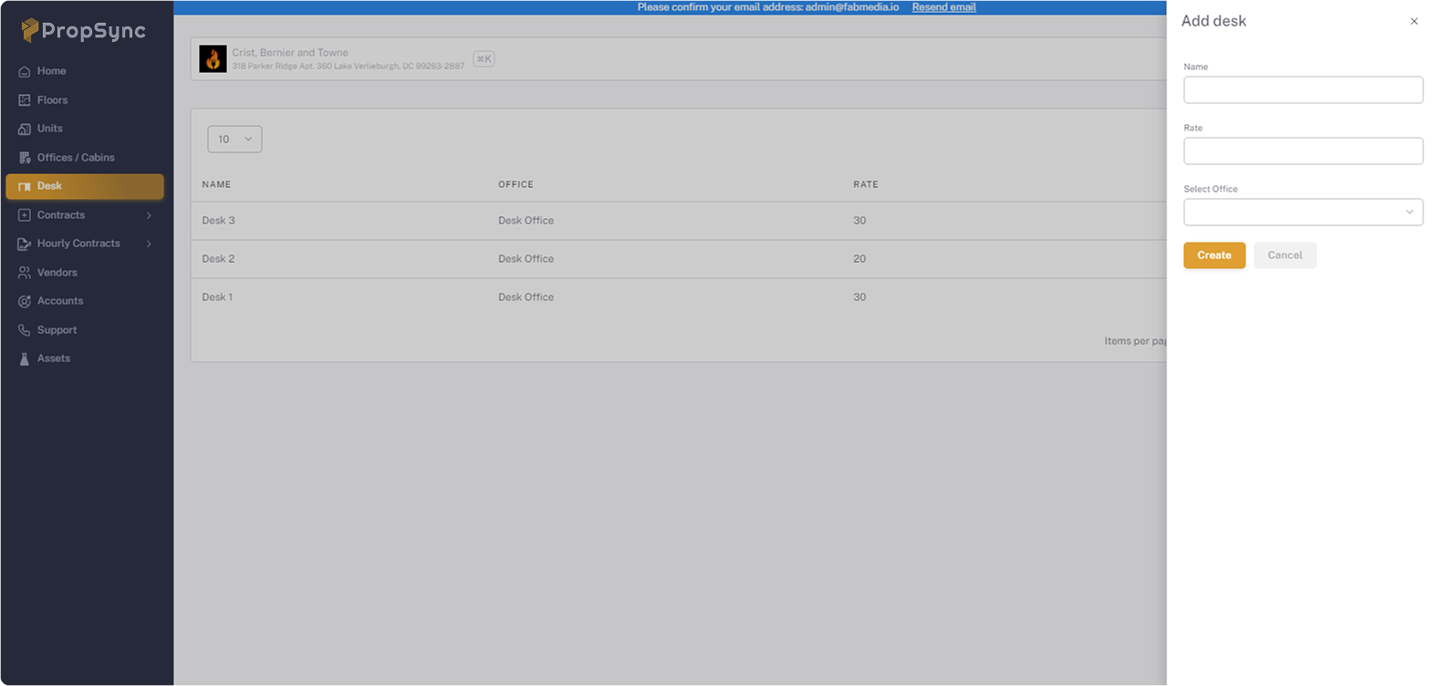Click Desk Office cell in Desk 3 row
Viewport: 1436px width, 686px height.
[525, 221]
